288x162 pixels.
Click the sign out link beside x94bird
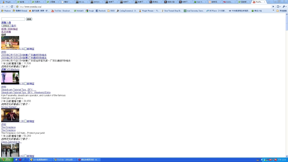click(13, 26)
